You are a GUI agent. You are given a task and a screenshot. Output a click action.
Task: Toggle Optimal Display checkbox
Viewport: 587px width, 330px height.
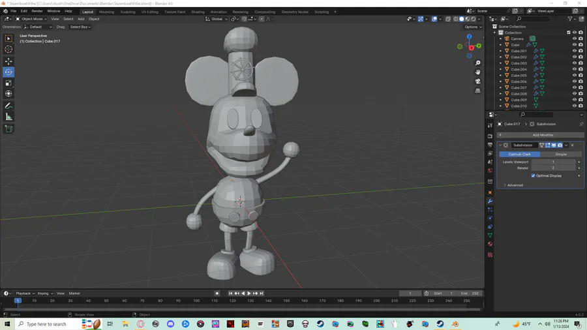coord(533,176)
